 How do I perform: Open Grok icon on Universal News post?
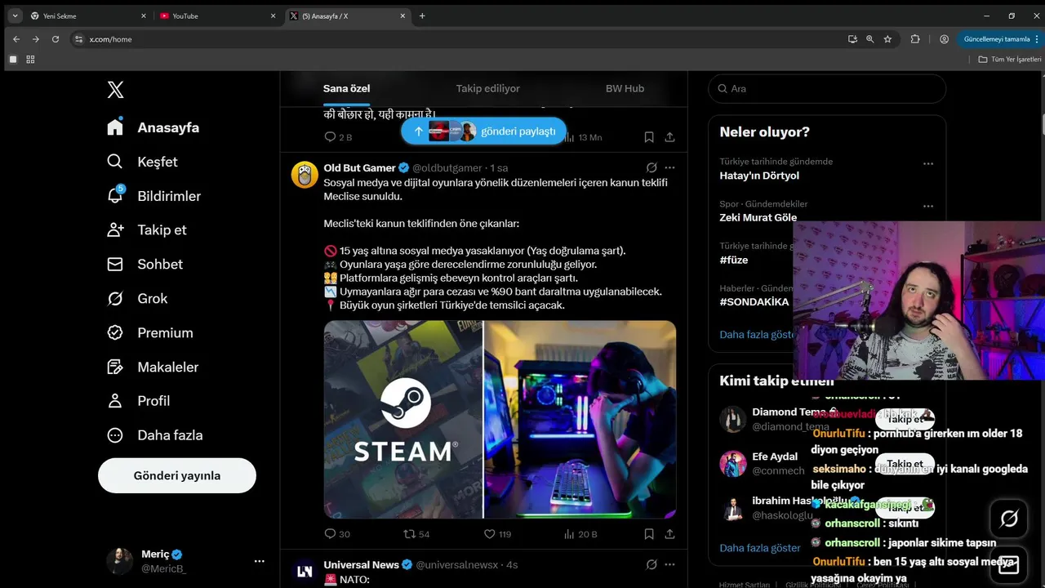[651, 564]
